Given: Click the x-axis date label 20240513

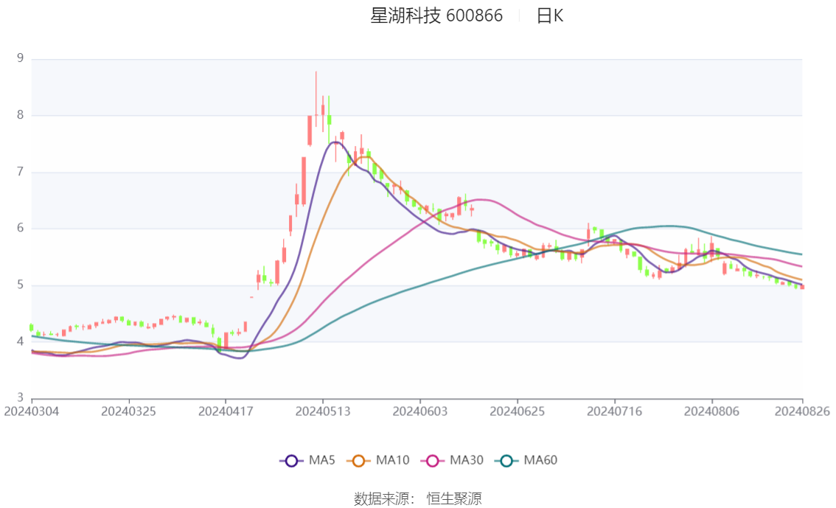Looking at the screenshot, I should coord(323,411).
